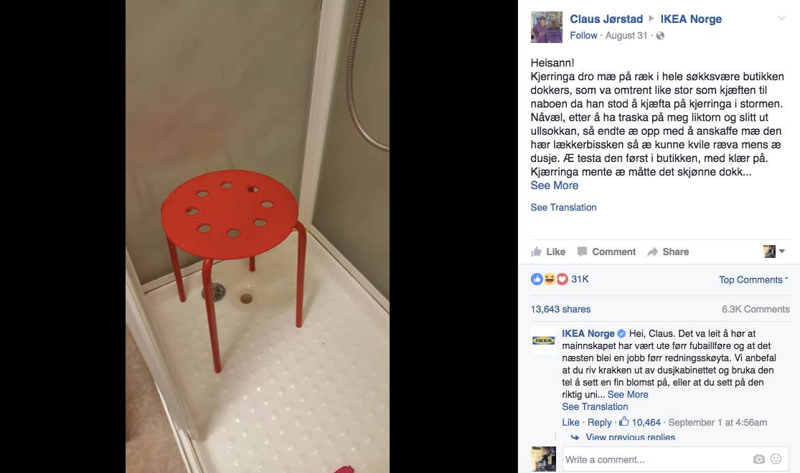Expand the post with See More
800x473 pixels.
pos(554,186)
